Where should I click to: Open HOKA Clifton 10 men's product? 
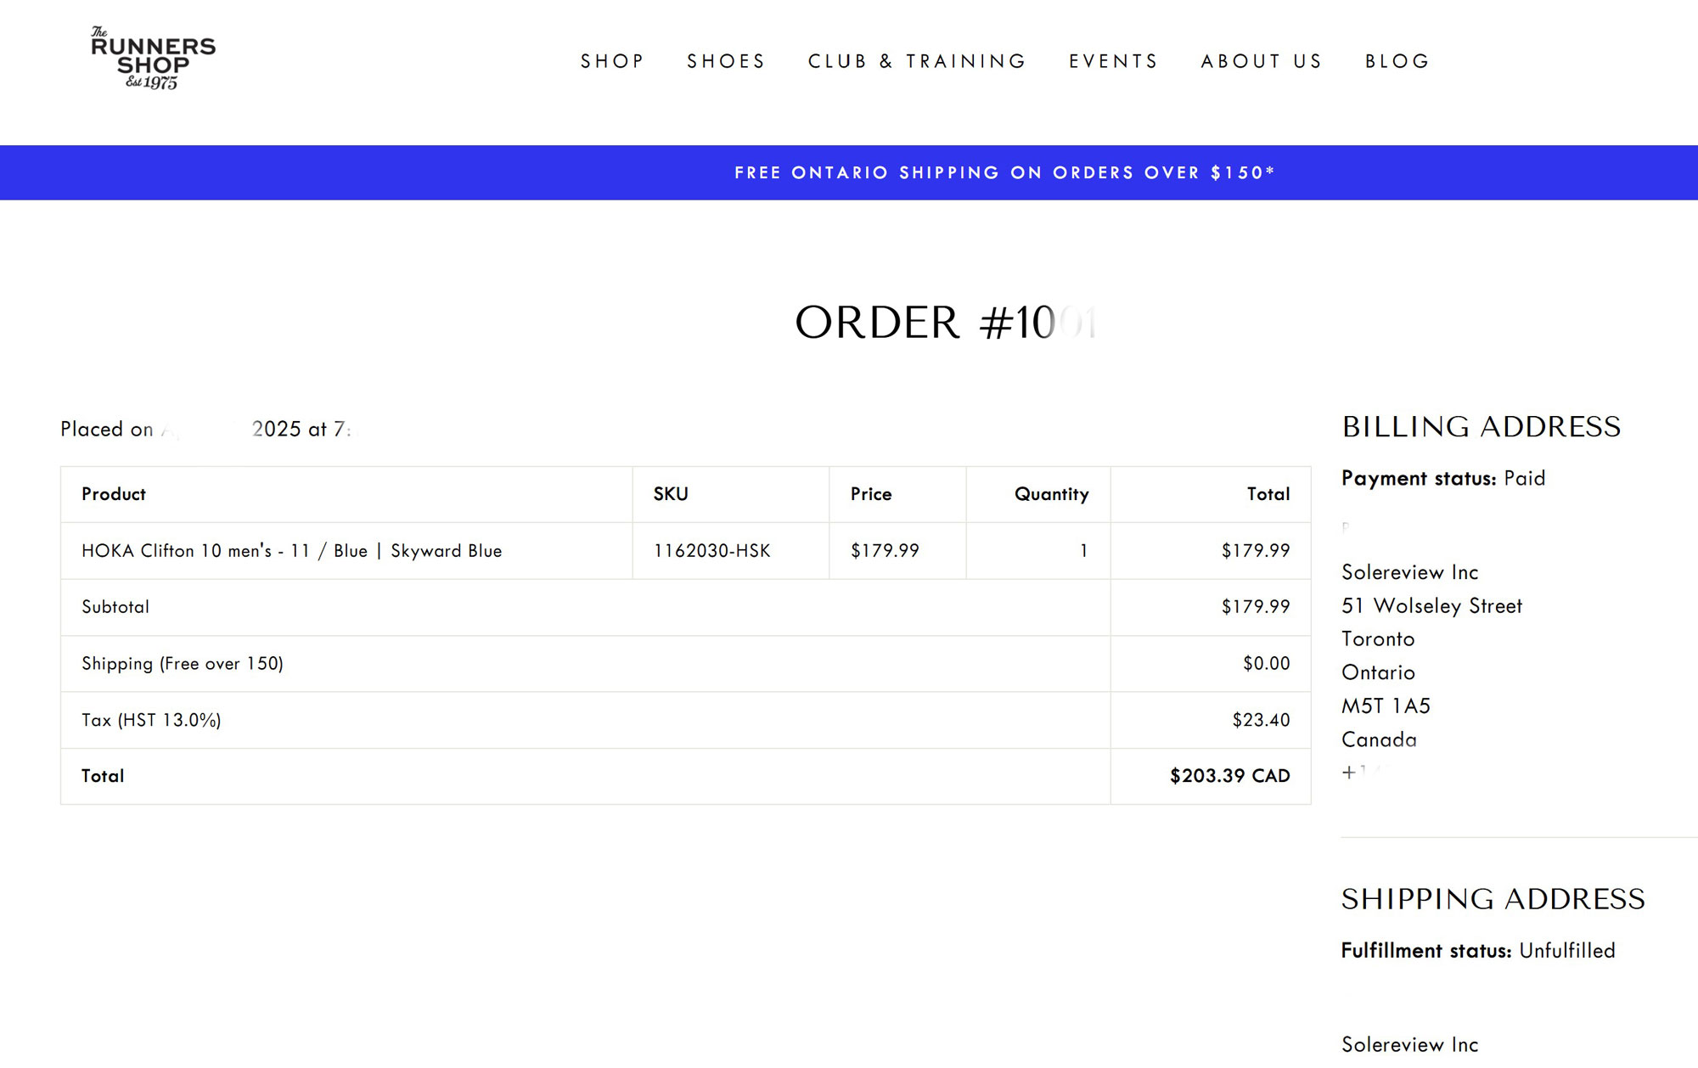point(291,551)
